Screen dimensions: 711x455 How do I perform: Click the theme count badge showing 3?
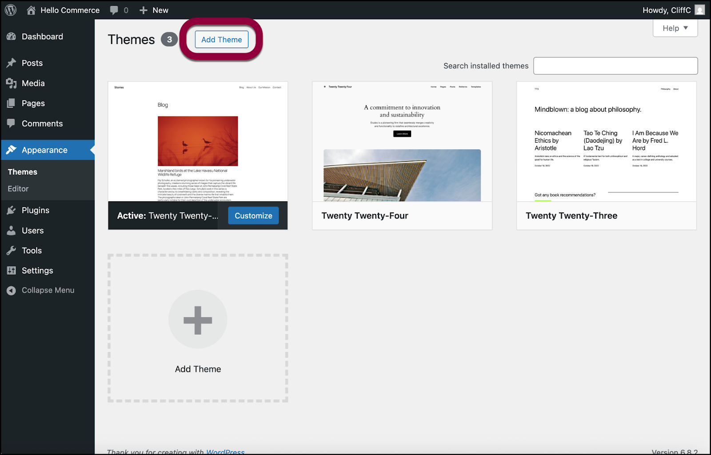[x=169, y=40]
